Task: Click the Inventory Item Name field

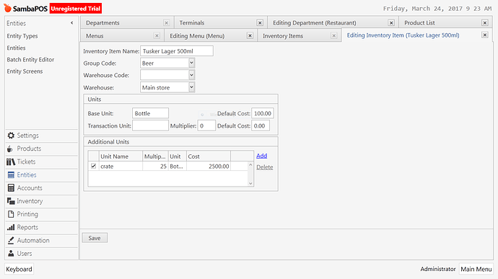Action: [177, 50]
